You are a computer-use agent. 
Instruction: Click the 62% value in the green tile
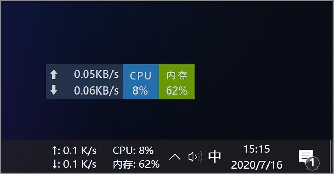(177, 90)
